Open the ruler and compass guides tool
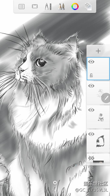Viewport: 110px width, 196px height. (x=48, y=7)
